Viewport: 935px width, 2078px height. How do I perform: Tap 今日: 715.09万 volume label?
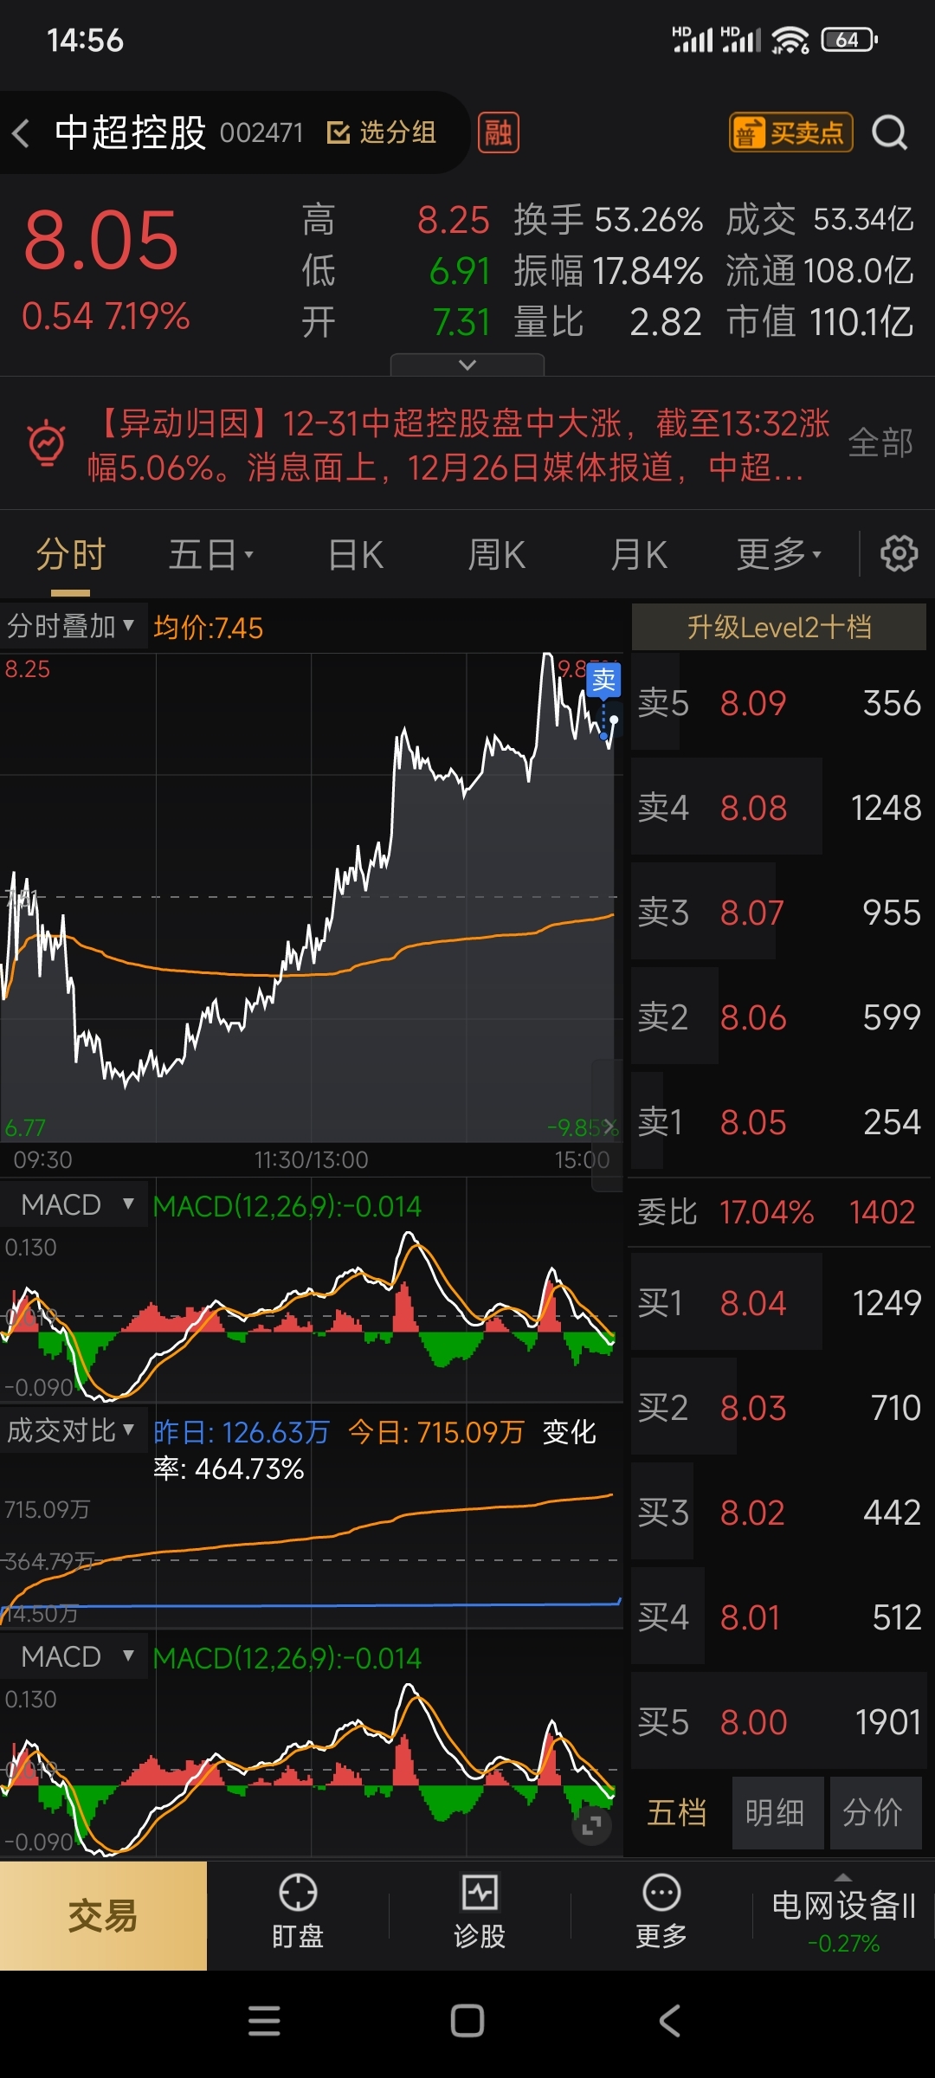[436, 1432]
